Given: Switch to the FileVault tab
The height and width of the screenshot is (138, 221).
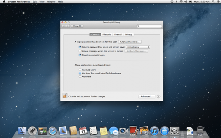Looking at the screenshot, I should pos(106,34).
